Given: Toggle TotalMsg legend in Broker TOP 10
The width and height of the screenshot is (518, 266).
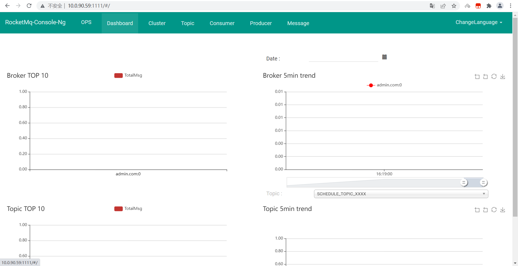Looking at the screenshot, I should click(128, 75).
